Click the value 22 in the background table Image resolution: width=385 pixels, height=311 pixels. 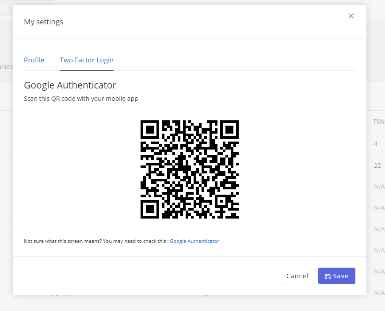point(377,165)
